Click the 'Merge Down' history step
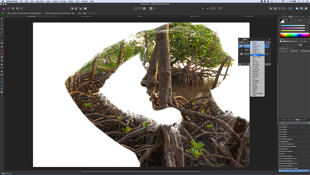310x175 pixels. (294, 149)
